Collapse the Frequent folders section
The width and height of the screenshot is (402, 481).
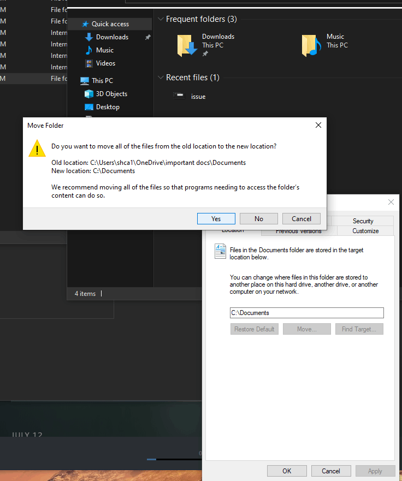click(161, 19)
